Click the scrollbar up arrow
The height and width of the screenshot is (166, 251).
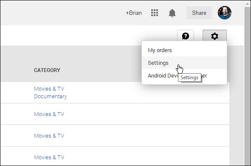point(247,4)
